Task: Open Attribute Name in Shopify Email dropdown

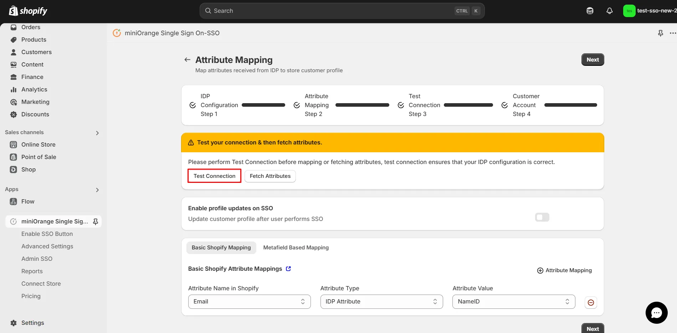Action: tap(250, 302)
